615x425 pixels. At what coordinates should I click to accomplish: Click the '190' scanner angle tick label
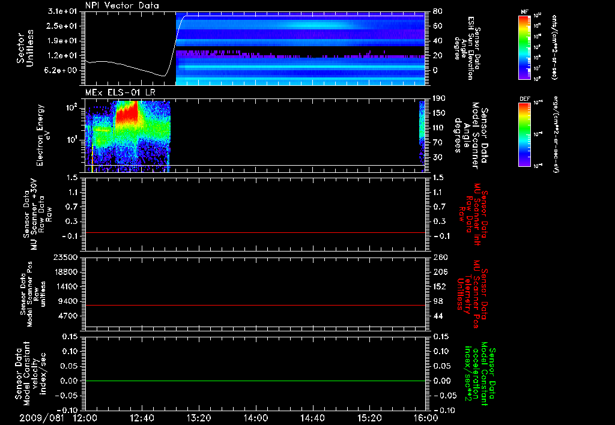coord(439,98)
